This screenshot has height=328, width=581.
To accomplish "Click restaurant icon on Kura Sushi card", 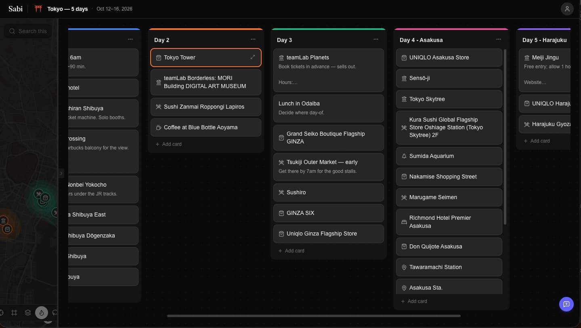I will click(404, 128).
